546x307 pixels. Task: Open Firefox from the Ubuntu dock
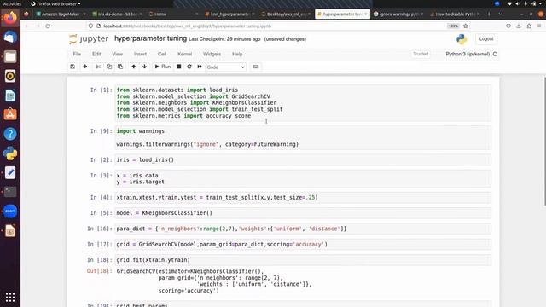click(x=10, y=18)
